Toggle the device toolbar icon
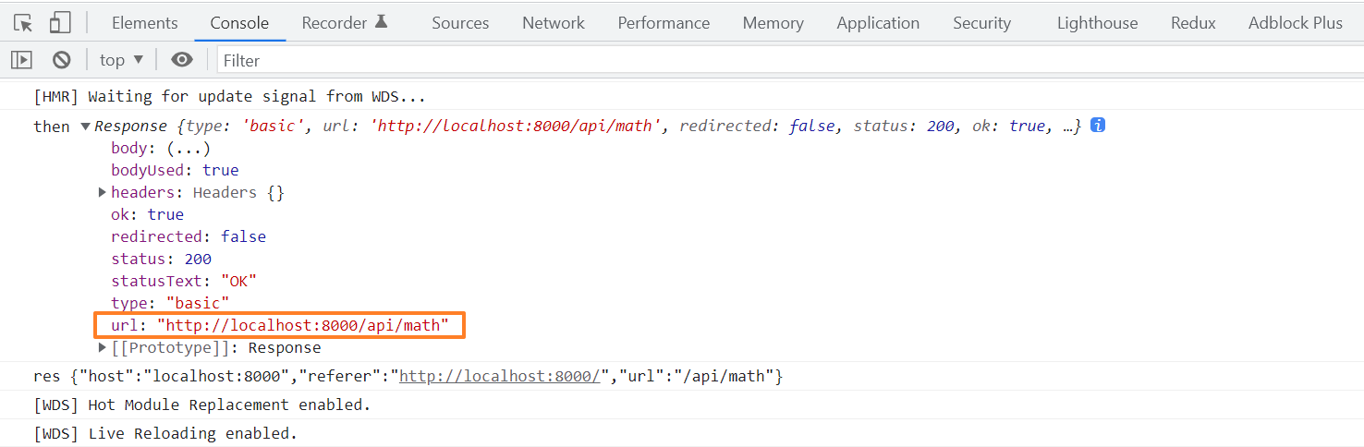Image resolution: width=1364 pixels, height=447 pixels. (59, 23)
